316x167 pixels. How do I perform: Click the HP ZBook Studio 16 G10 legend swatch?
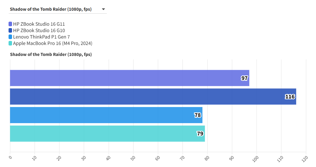click(x=10, y=31)
